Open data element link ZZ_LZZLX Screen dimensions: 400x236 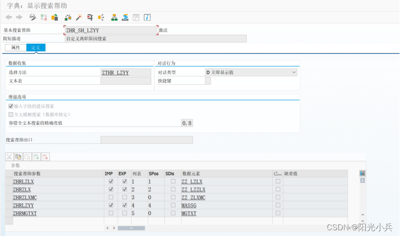click(x=193, y=189)
